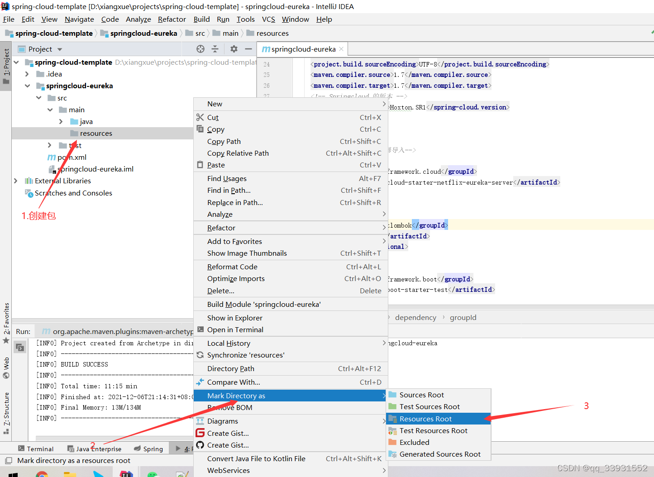Click the red Gitee Create Gist icon
This screenshot has width=654, height=477.
coord(200,433)
